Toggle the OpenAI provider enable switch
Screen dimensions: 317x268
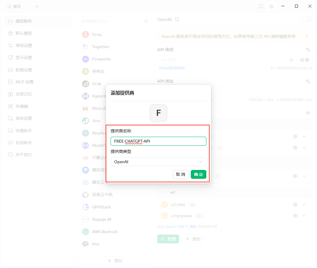click(x=306, y=20)
